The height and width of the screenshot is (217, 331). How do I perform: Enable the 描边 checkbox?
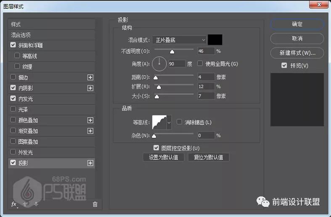[x=13, y=77]
